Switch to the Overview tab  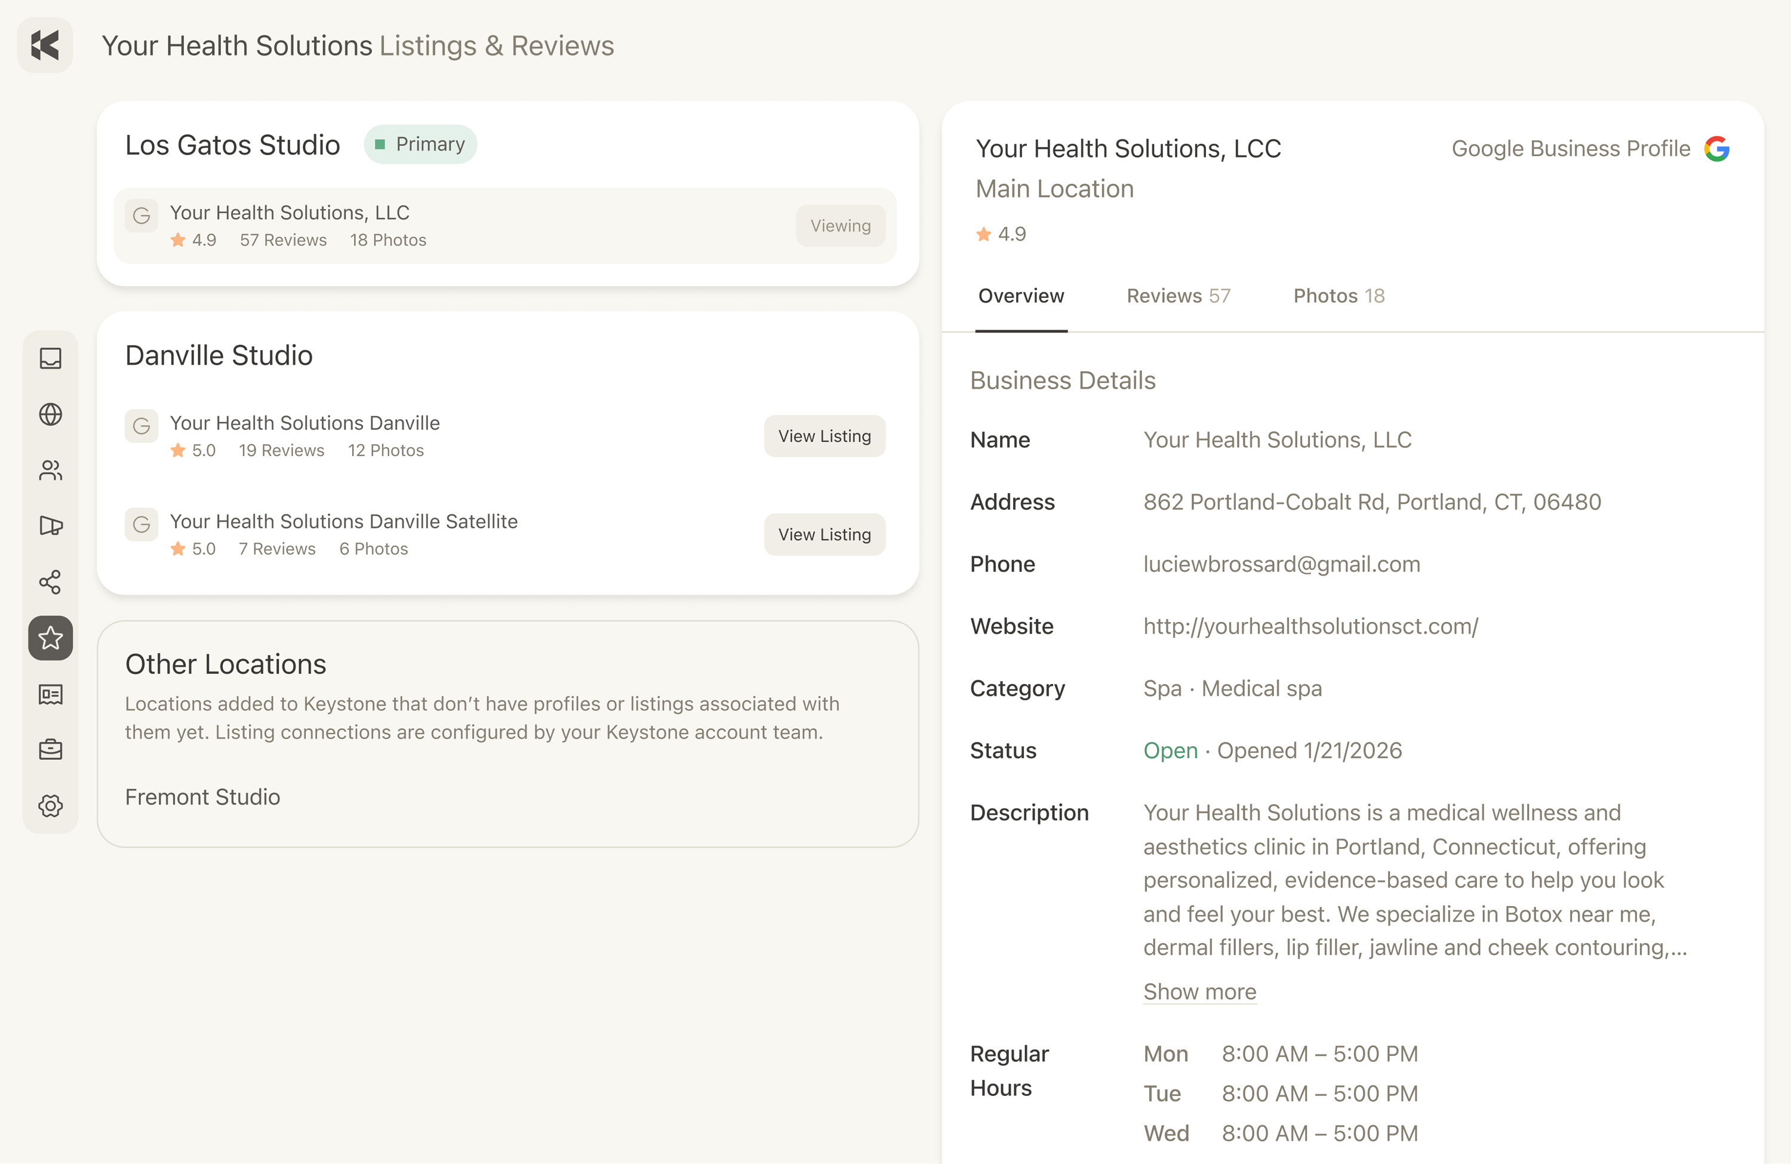click(1021, 295)
